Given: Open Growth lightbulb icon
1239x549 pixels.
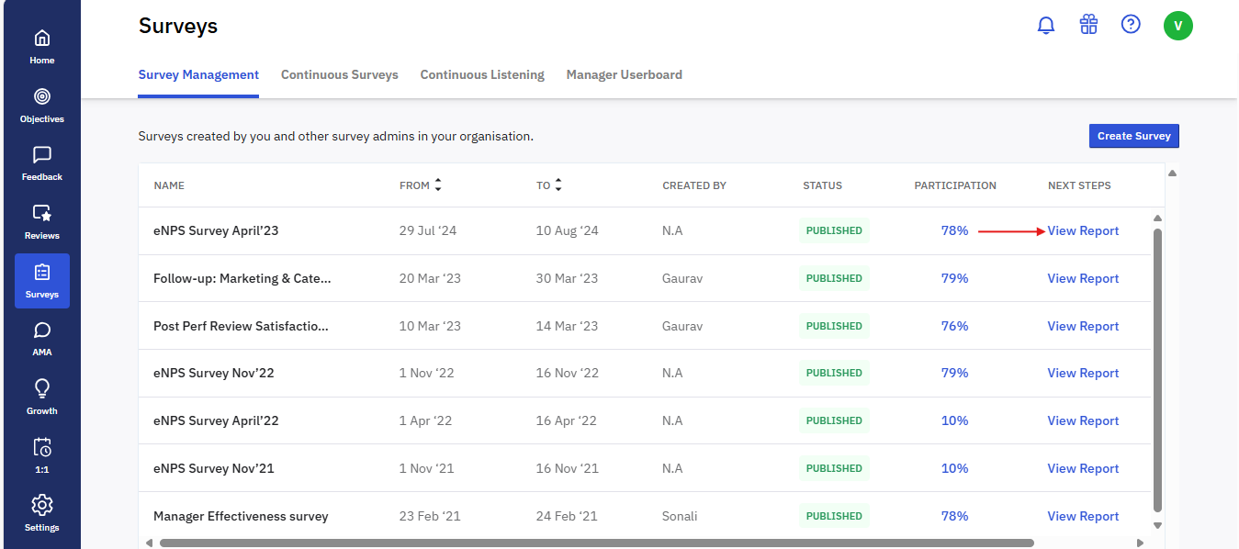Looking at the screenshot, I should (x=42, y=397).
